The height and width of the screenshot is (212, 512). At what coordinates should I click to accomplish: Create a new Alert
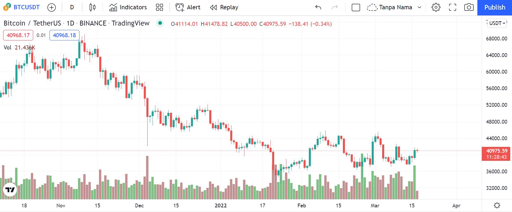tap(188, 7)
